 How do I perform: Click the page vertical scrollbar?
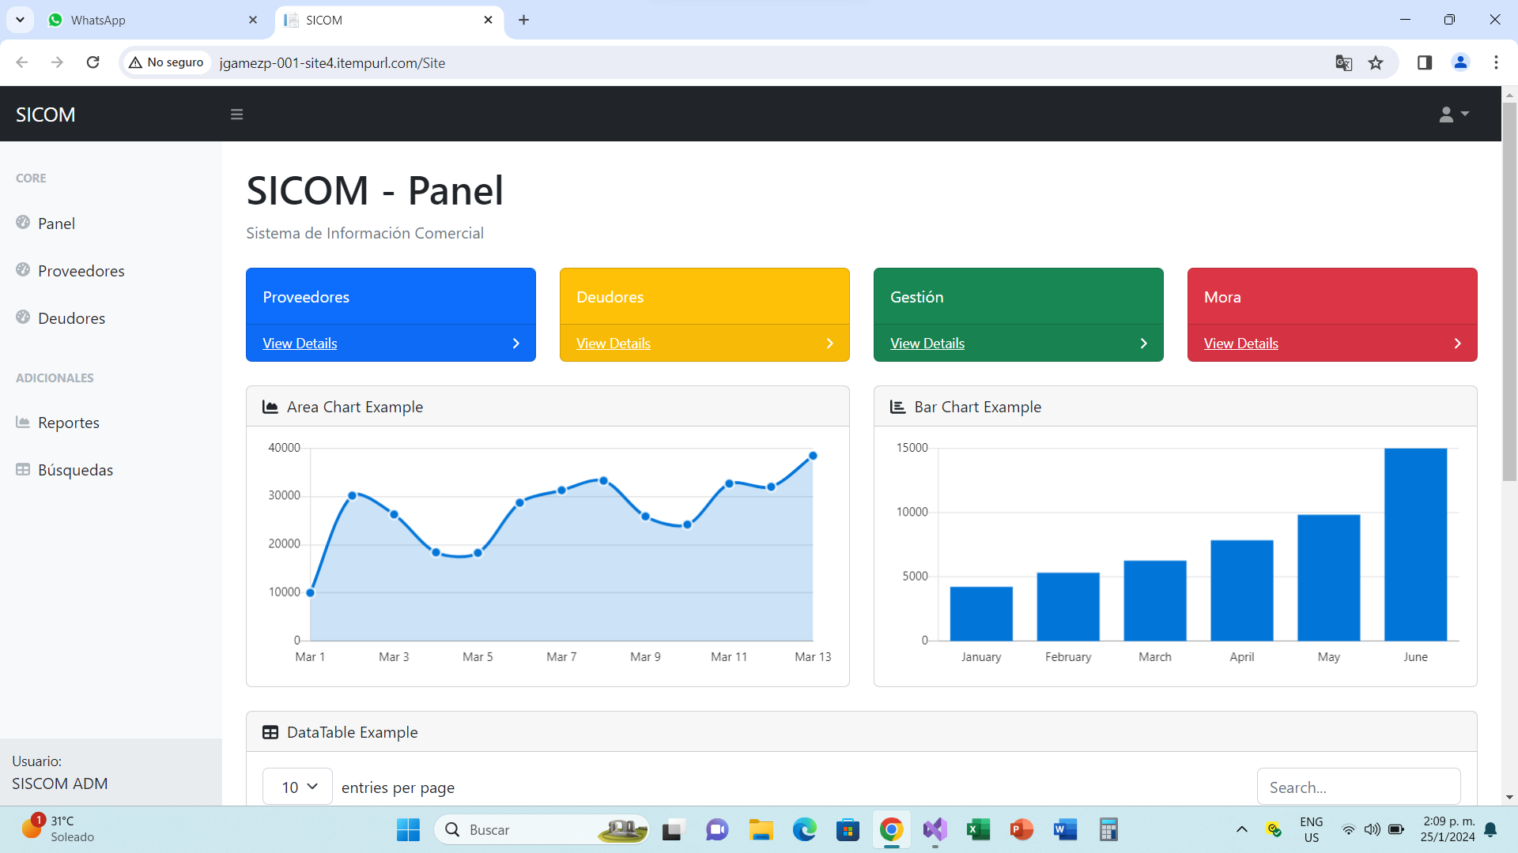click(x=1509, y=292)
